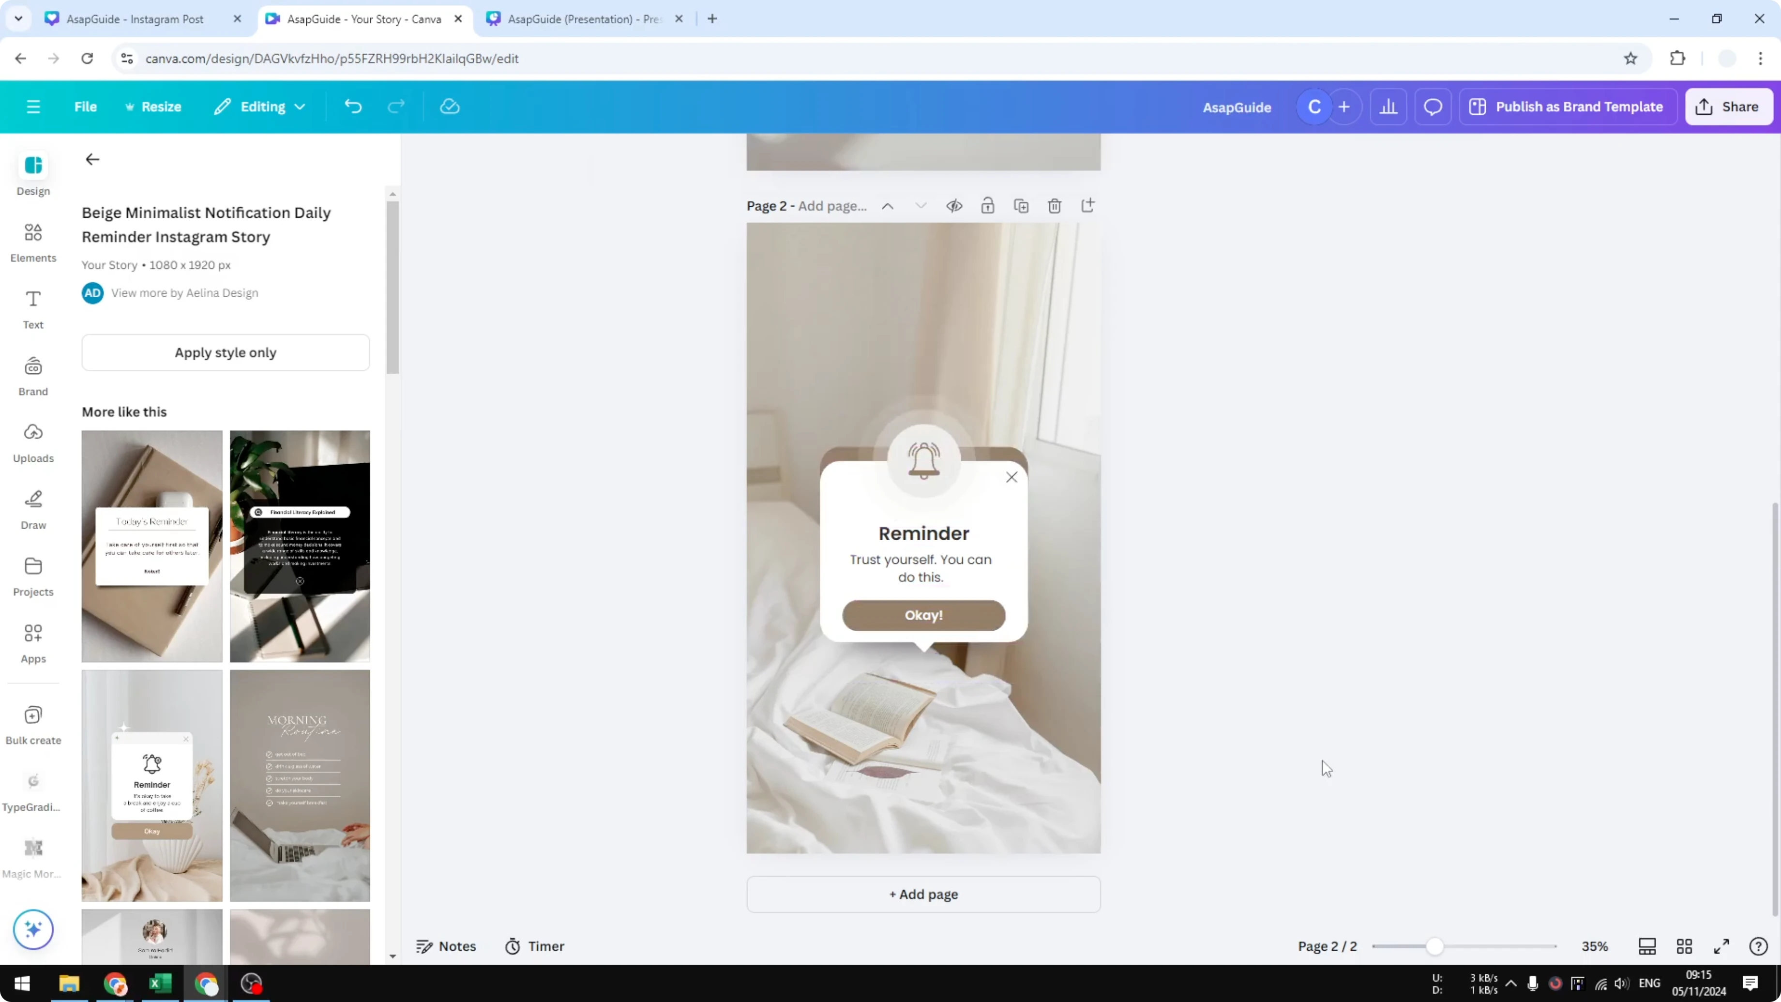The height and width of the screenshot is (1002, 1781).
Task: Switch to AsapGuide Presentation tab
Action: pyautogui.click(x=585, y=19)
